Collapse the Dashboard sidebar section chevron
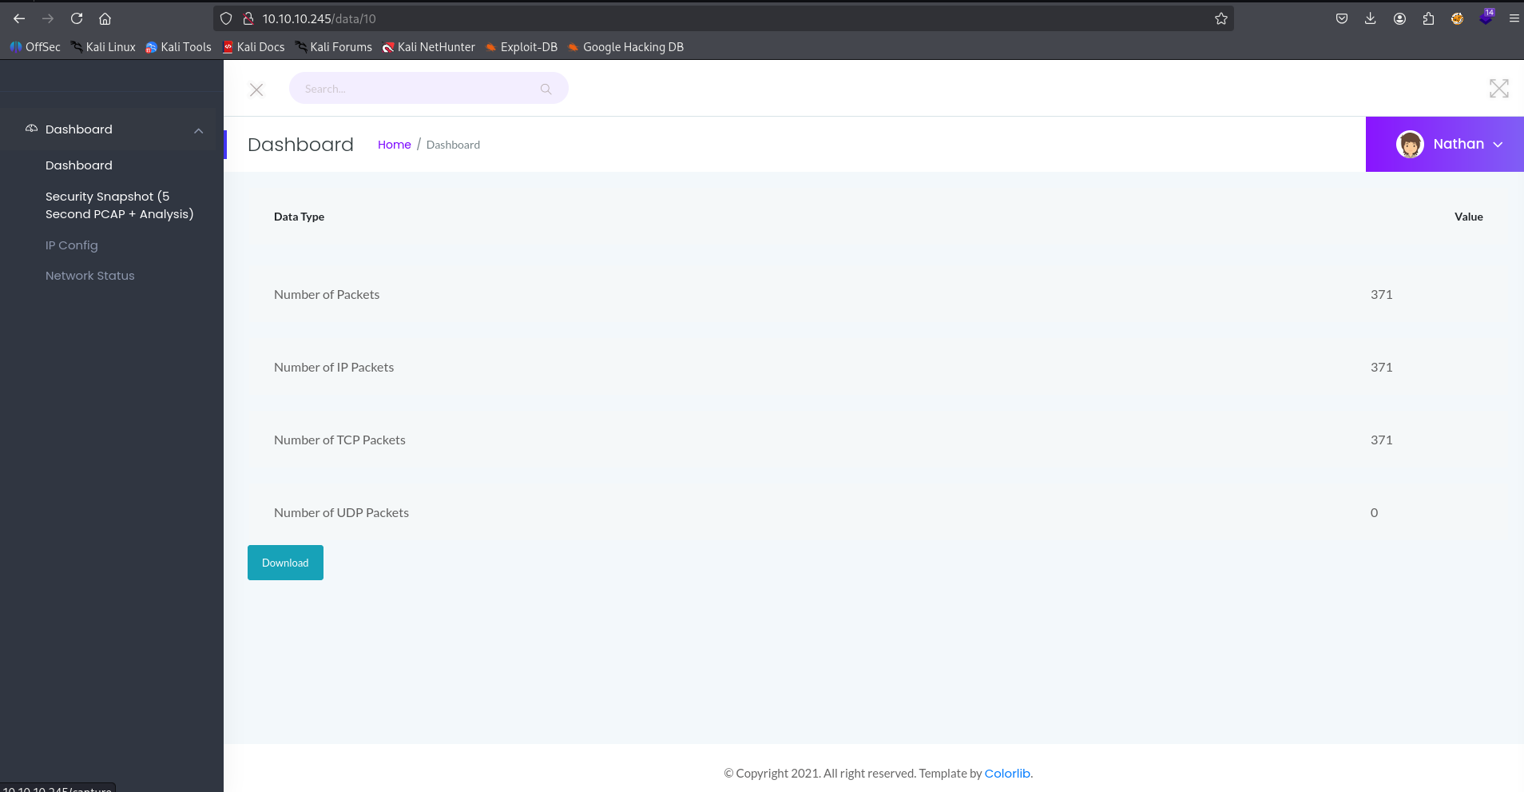This screenshot has width=1524, height=792. 198,130
